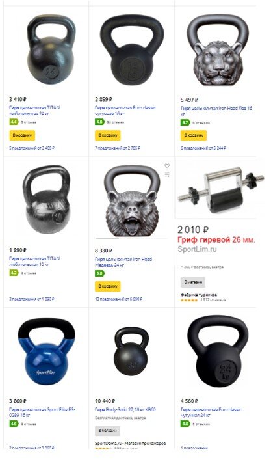Click the 5.0 rating badge for Iron Head Медведь
Screen dimensions: 271x462
click(99, 273)
